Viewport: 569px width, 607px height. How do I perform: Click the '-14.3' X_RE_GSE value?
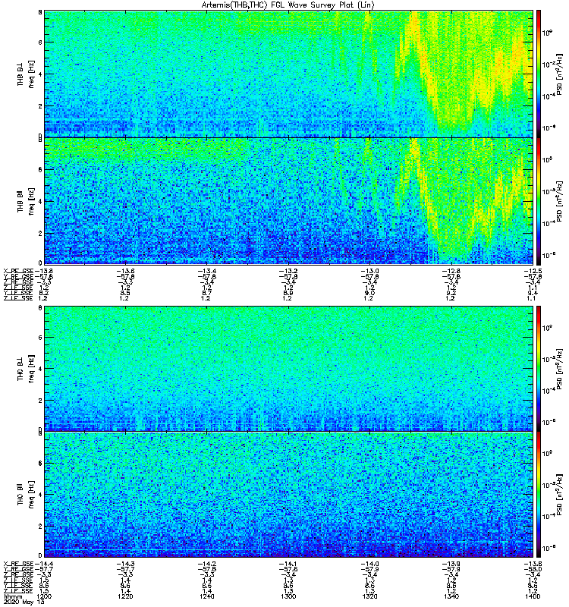126,564
